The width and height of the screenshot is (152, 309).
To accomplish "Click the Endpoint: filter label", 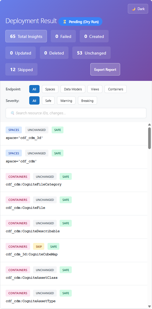I will coord(13,89).
